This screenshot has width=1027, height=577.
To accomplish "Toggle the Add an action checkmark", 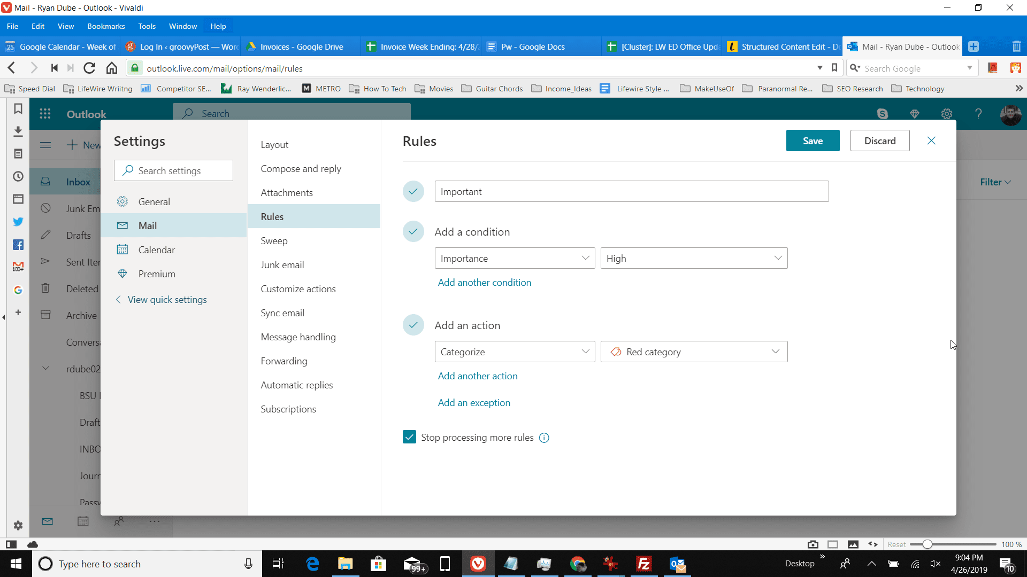I will [412, 325].
